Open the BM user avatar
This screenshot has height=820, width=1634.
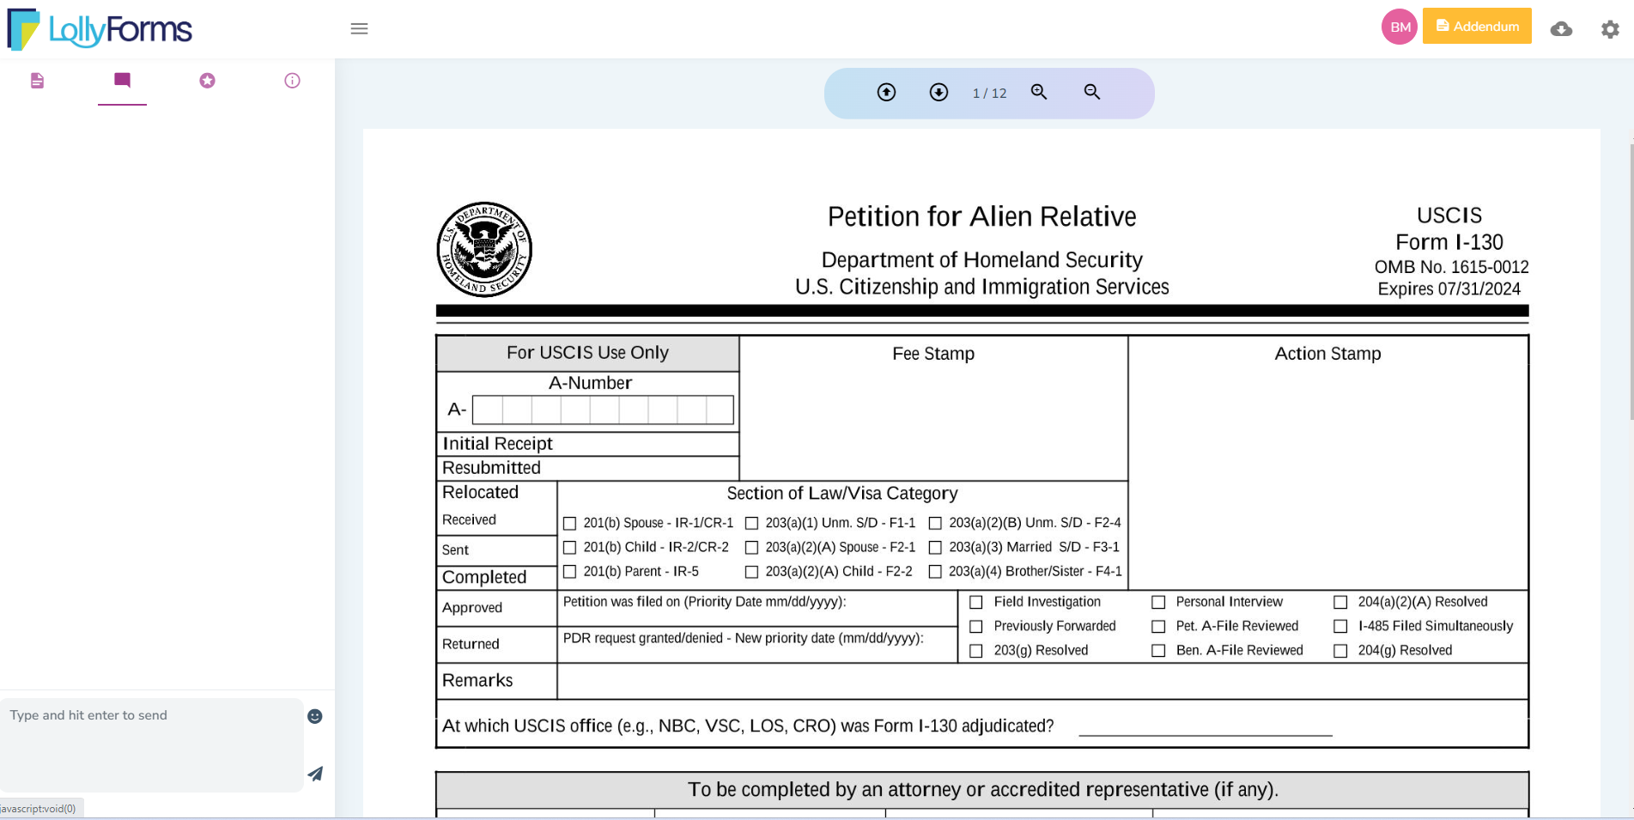coord(1400,27)
